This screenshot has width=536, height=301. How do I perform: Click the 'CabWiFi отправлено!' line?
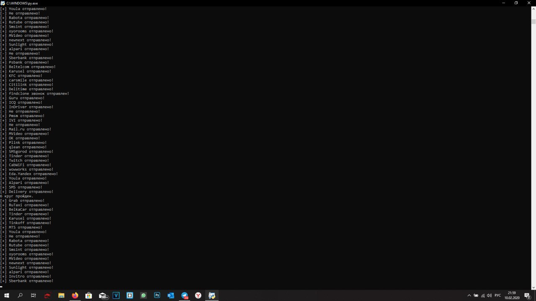26,165
